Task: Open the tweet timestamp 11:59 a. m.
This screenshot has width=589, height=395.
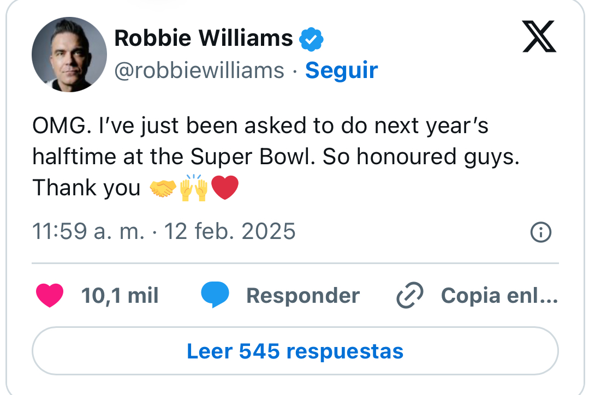Action: (x=88, y=232)
